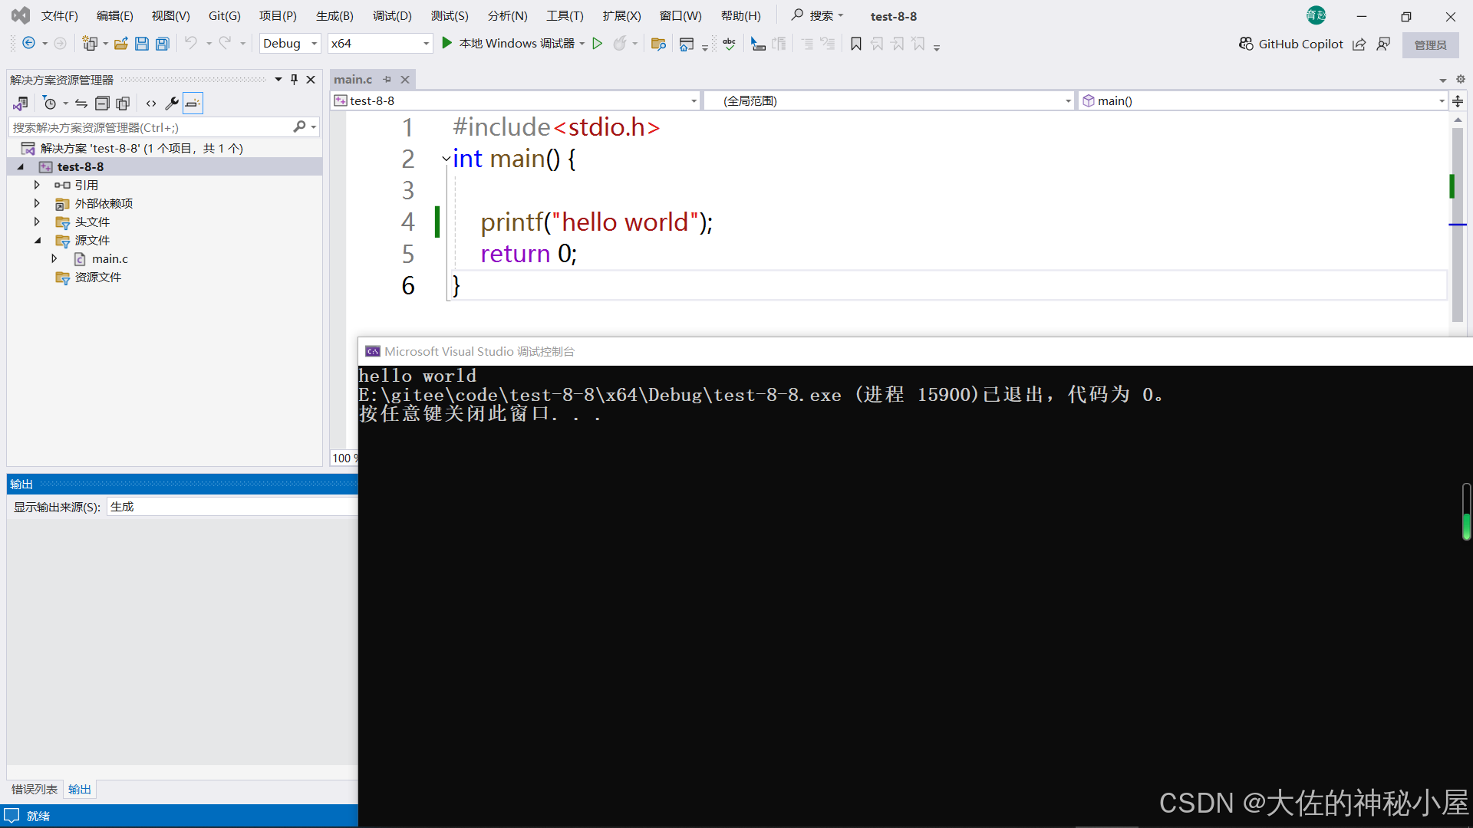Expand the 头文件 folder in the tree

pos(37,222)
